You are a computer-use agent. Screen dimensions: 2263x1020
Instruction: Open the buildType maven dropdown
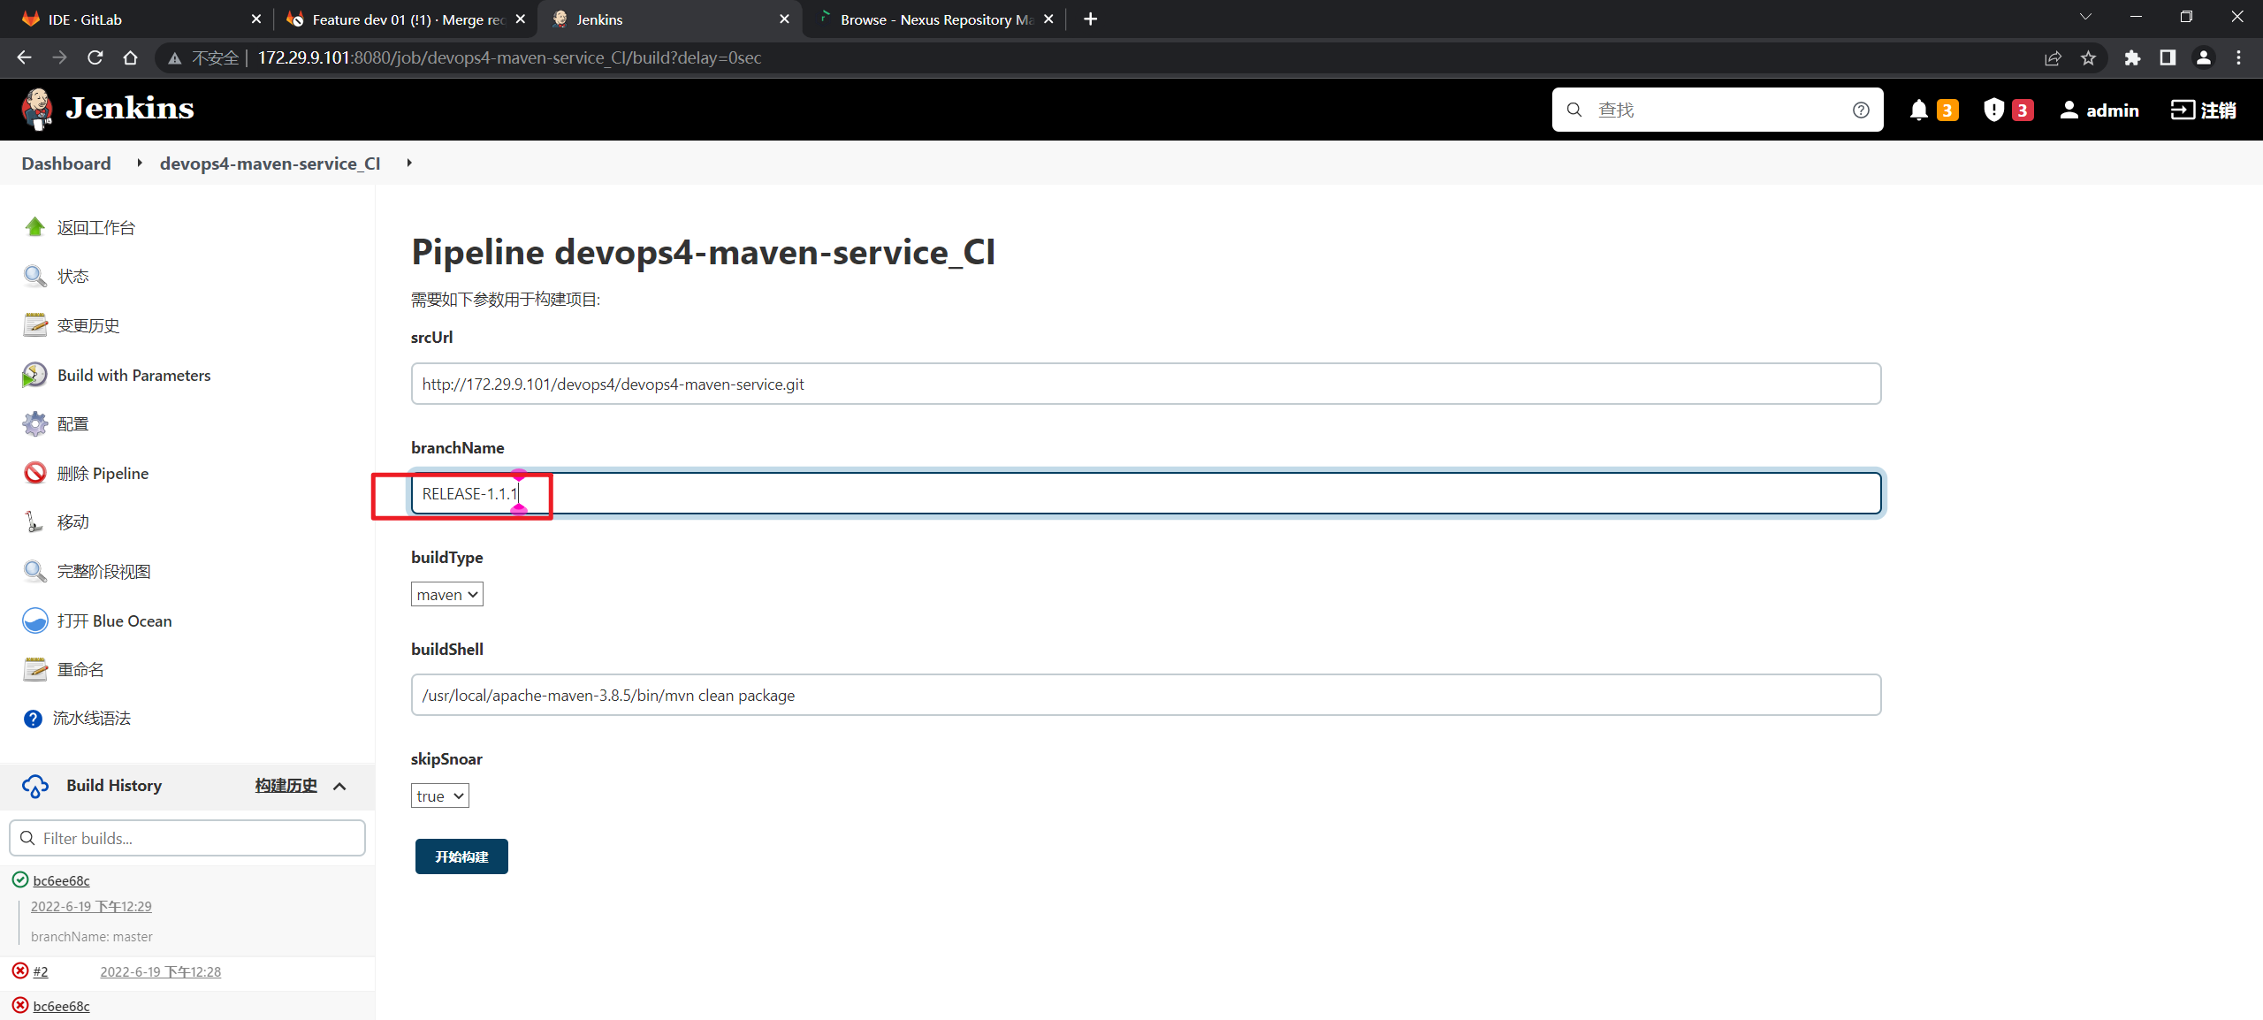tap(446, 595)
